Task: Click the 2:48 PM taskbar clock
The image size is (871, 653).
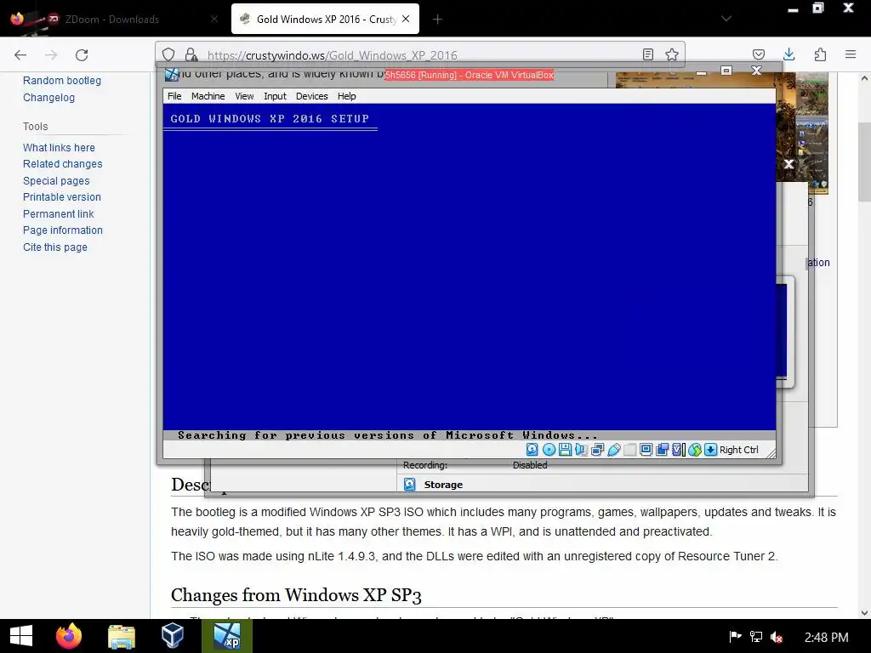Action: pyautogui.click(x=827, y=638)
